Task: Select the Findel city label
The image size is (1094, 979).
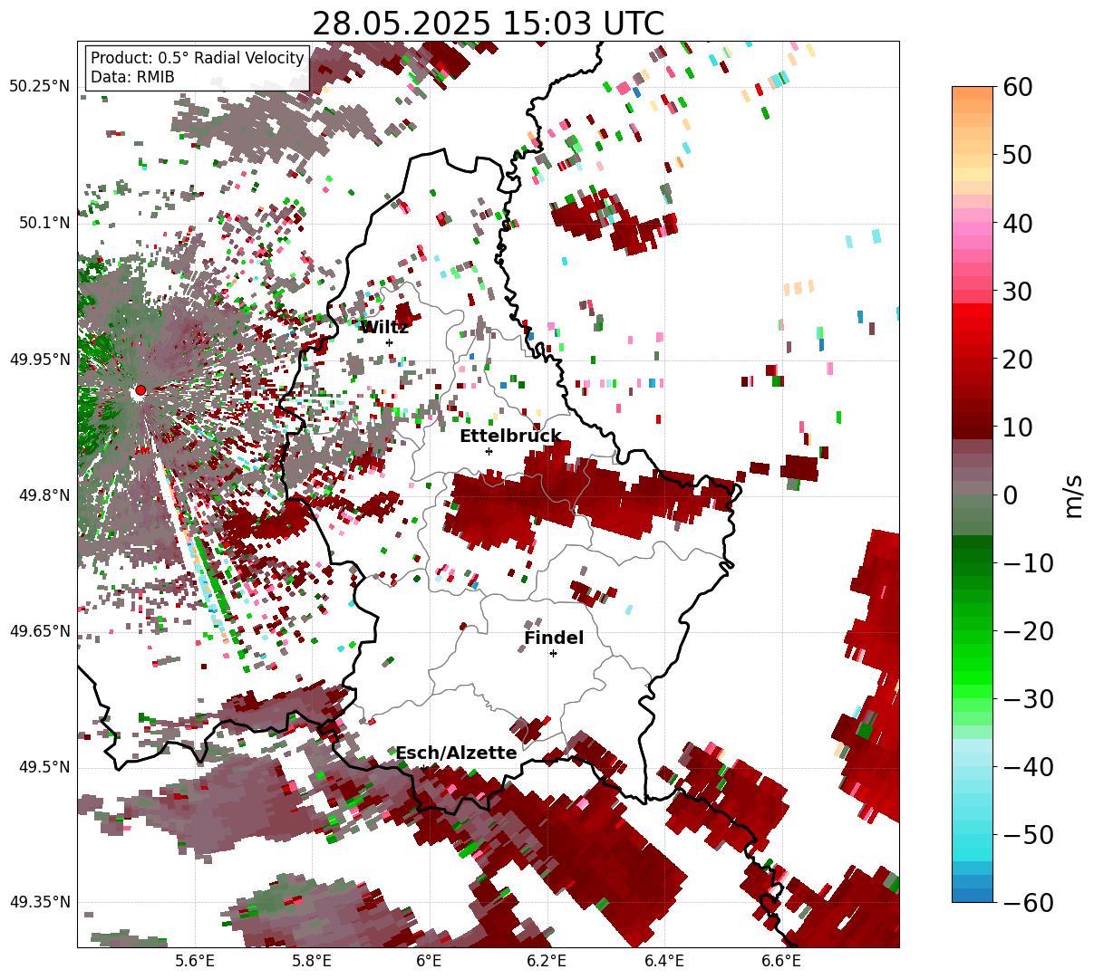Action: tap(554, 638)
